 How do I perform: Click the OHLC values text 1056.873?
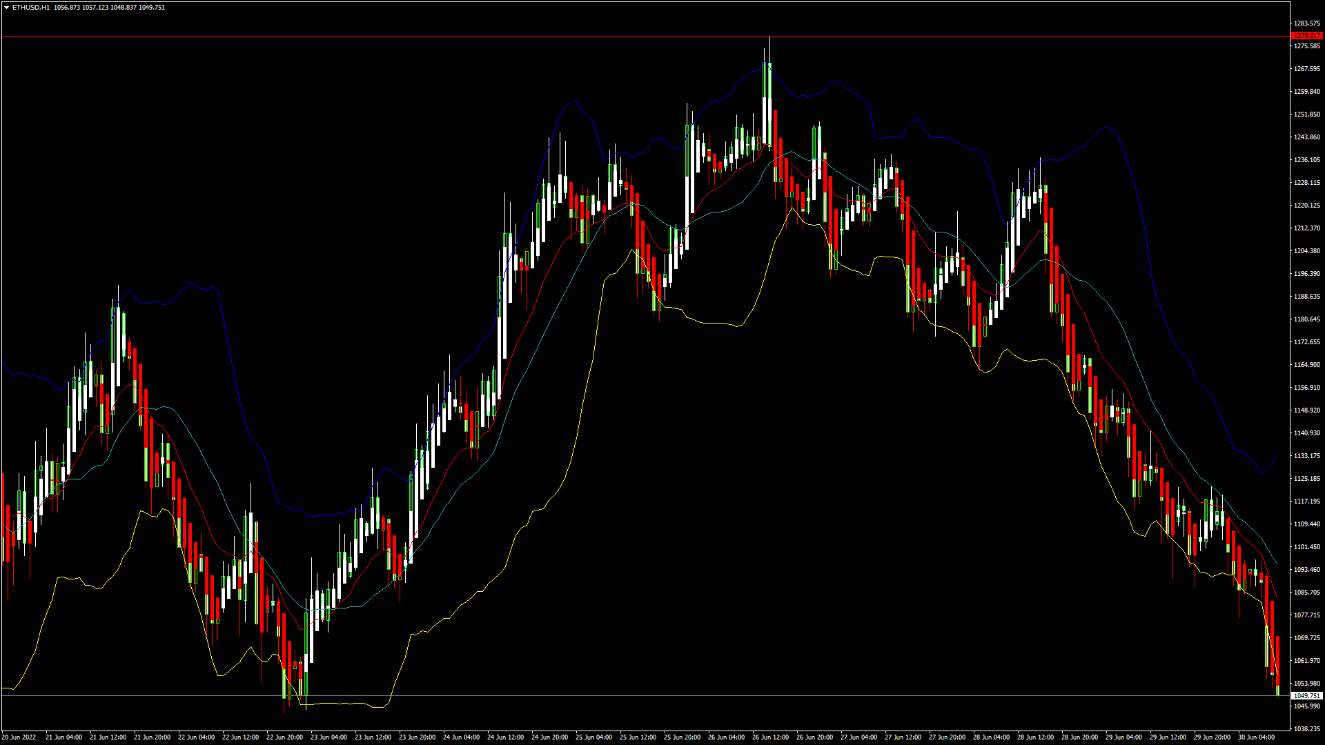coord(67,8)
